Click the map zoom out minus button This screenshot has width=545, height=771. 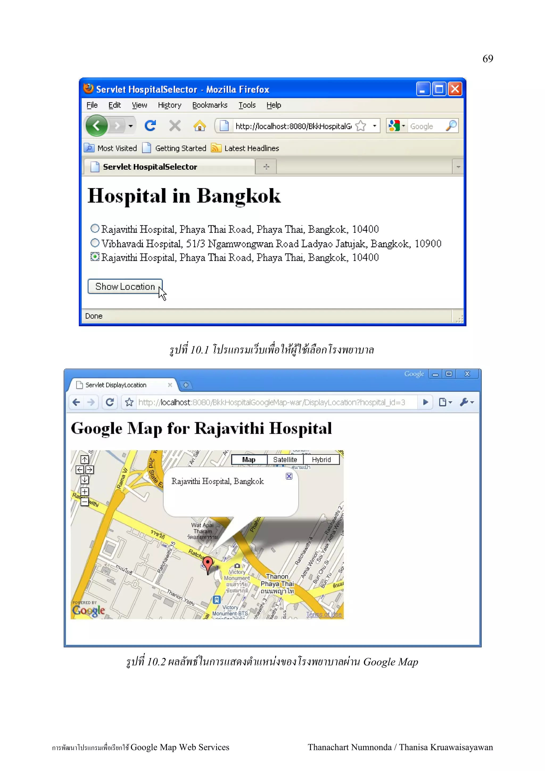point(85,502)
